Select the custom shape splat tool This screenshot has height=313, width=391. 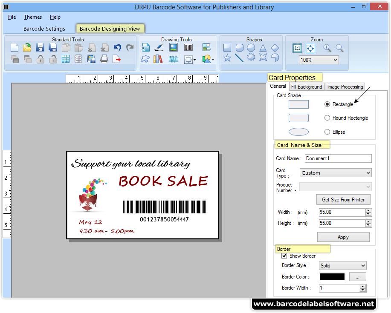(145, 59)
